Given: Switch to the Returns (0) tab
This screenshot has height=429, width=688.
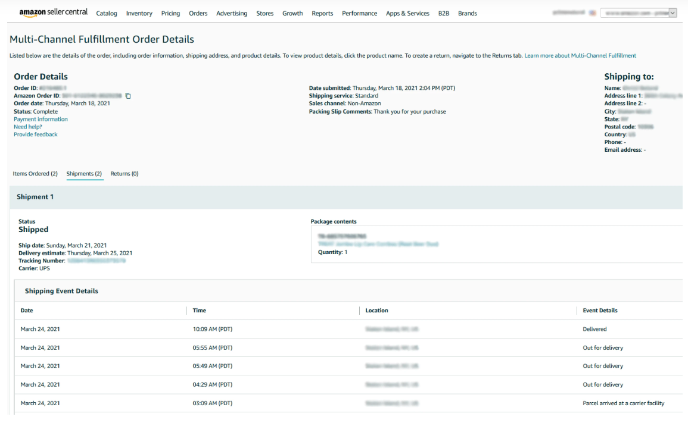Looking at the screenshot, I should click(x=124, y=174).
